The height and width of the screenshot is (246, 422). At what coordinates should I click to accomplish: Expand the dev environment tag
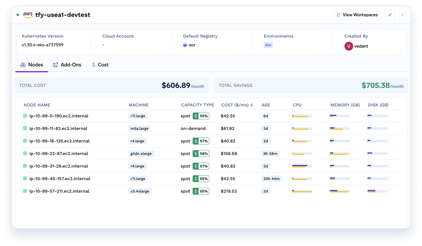click(268, 45)
